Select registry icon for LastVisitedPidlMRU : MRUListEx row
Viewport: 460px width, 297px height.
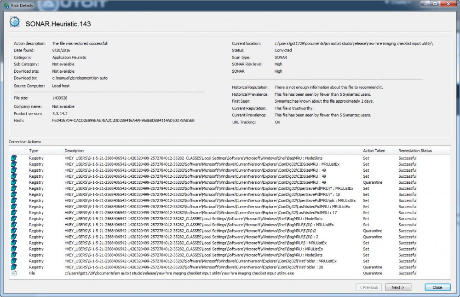point(14,207)
